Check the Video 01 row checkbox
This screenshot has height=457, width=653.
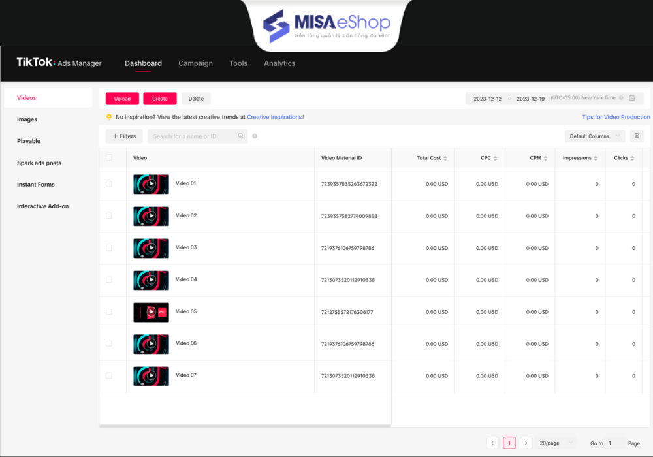click(x=109, y=184)
